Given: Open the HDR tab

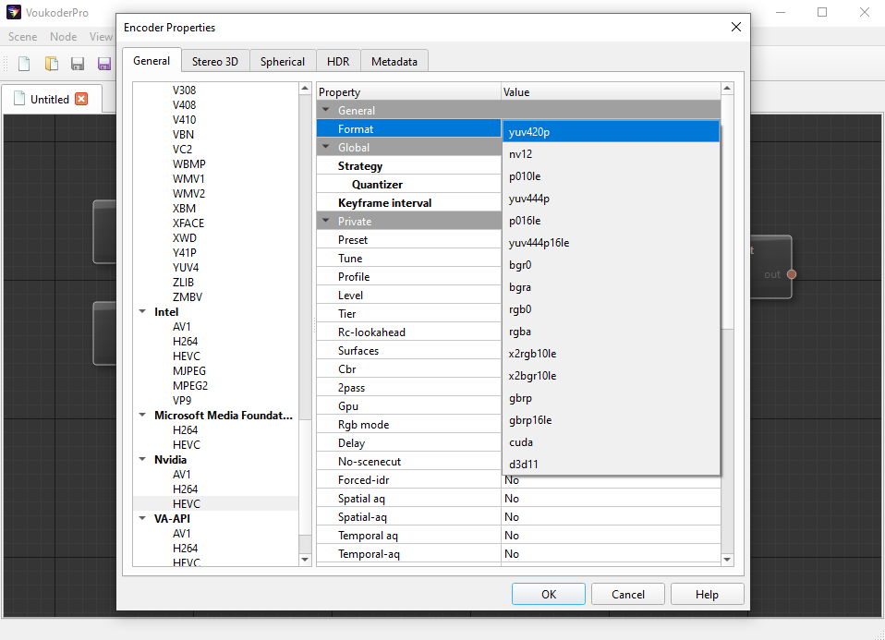Looking at the screenshot, I should 338,62.
